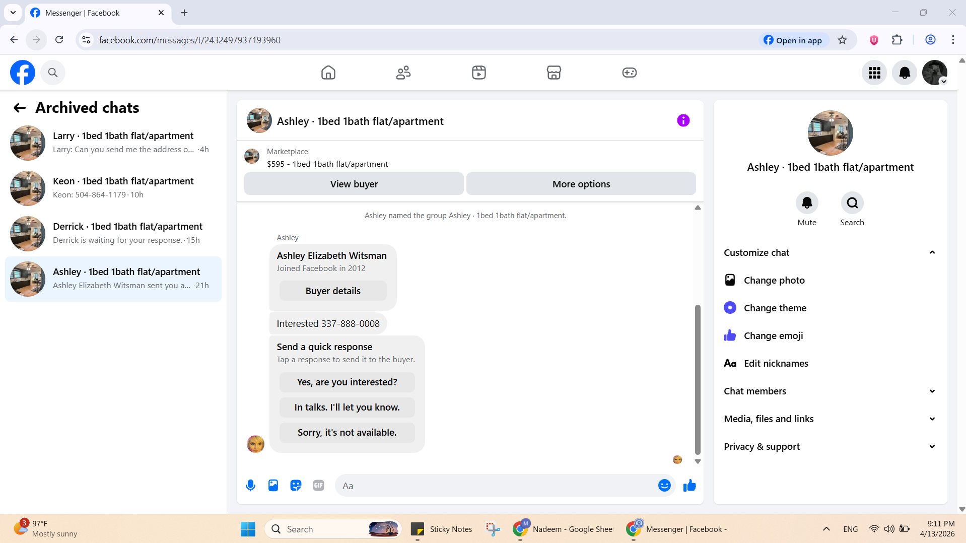Screen dimensions: 966x543
Task: Click the chat scrollbar thumb
Action: [x=698, y=379]
